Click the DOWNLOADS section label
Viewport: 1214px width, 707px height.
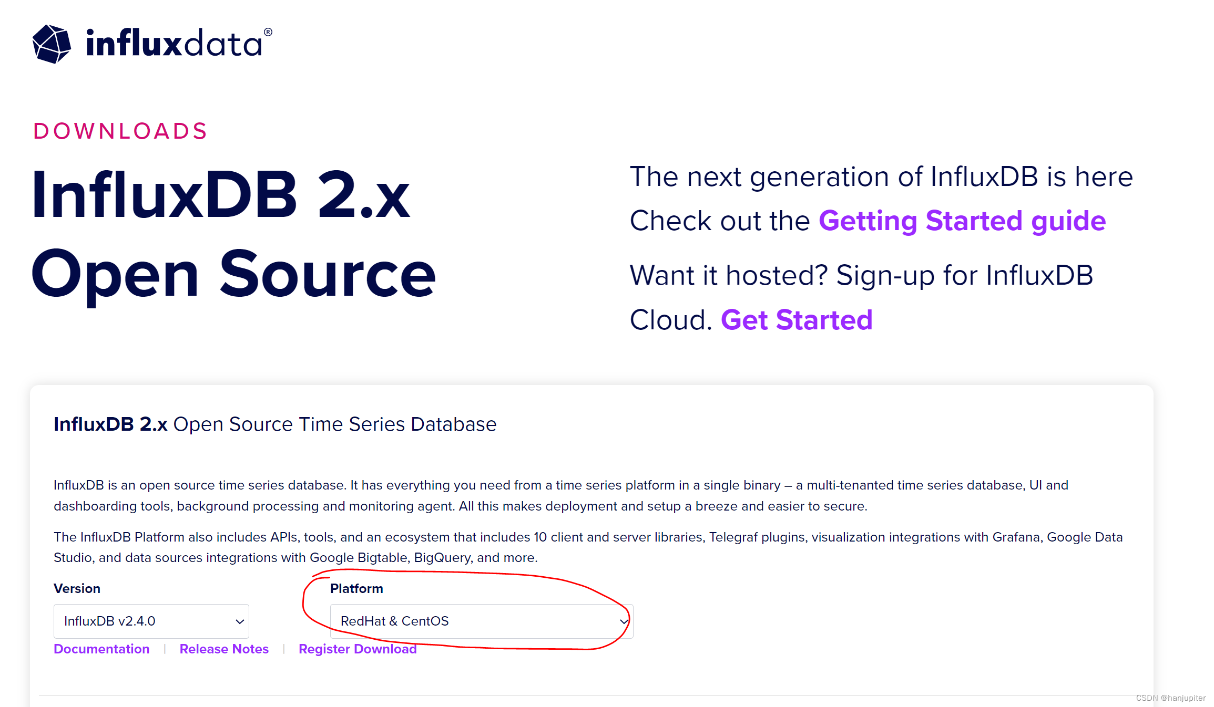click(x=120, y=131)
